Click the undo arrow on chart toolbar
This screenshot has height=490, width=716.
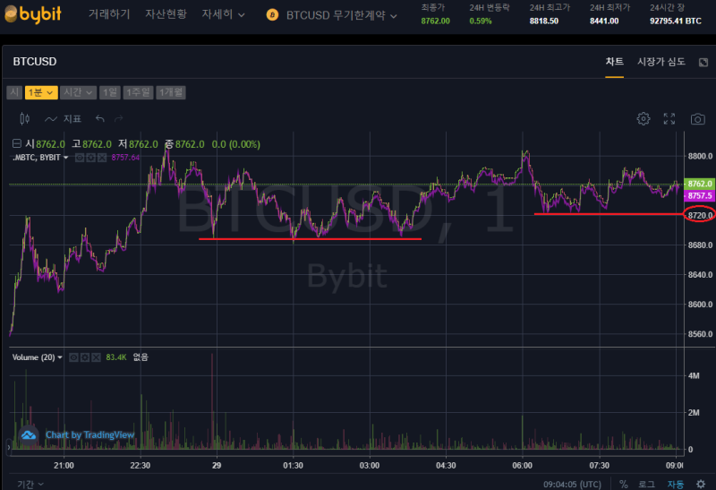point(99,118)
